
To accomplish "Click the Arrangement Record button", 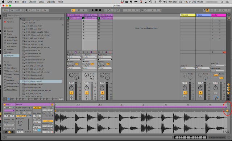I will (100, 10).
